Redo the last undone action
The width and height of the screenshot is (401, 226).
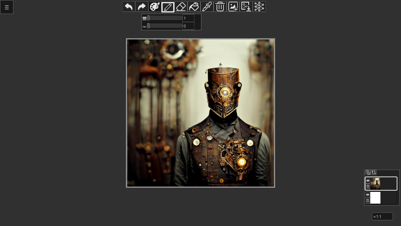click(x=142, y=7)
